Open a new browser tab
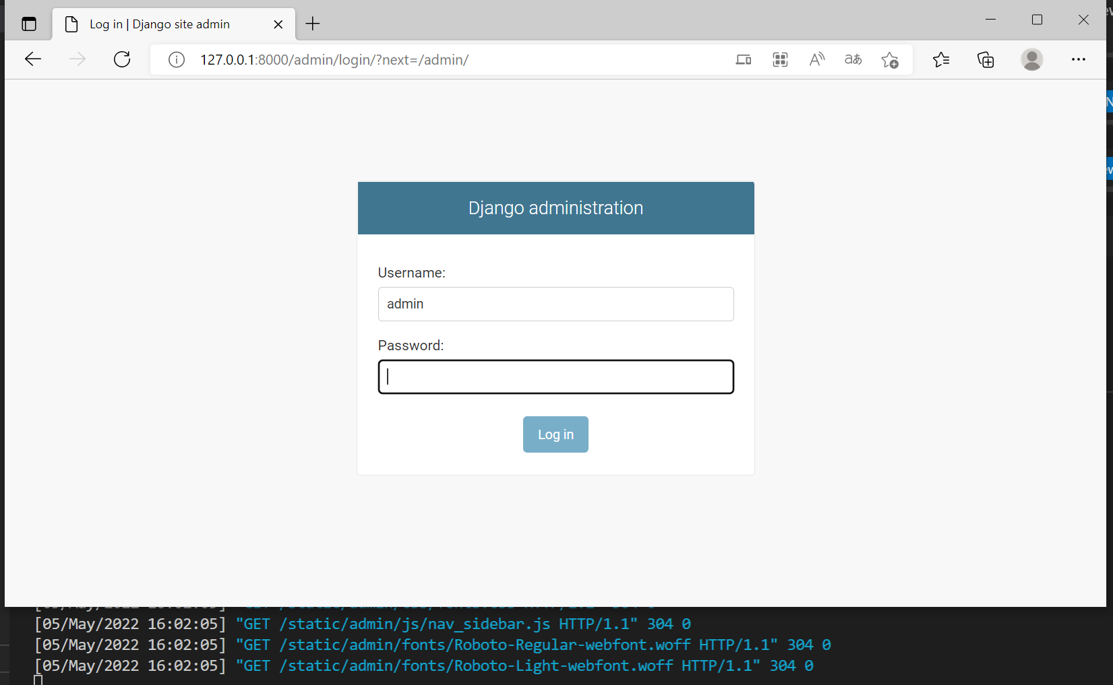Image resolution: width=1113 pixels, height=685 pixels. [x=313, y=24]
